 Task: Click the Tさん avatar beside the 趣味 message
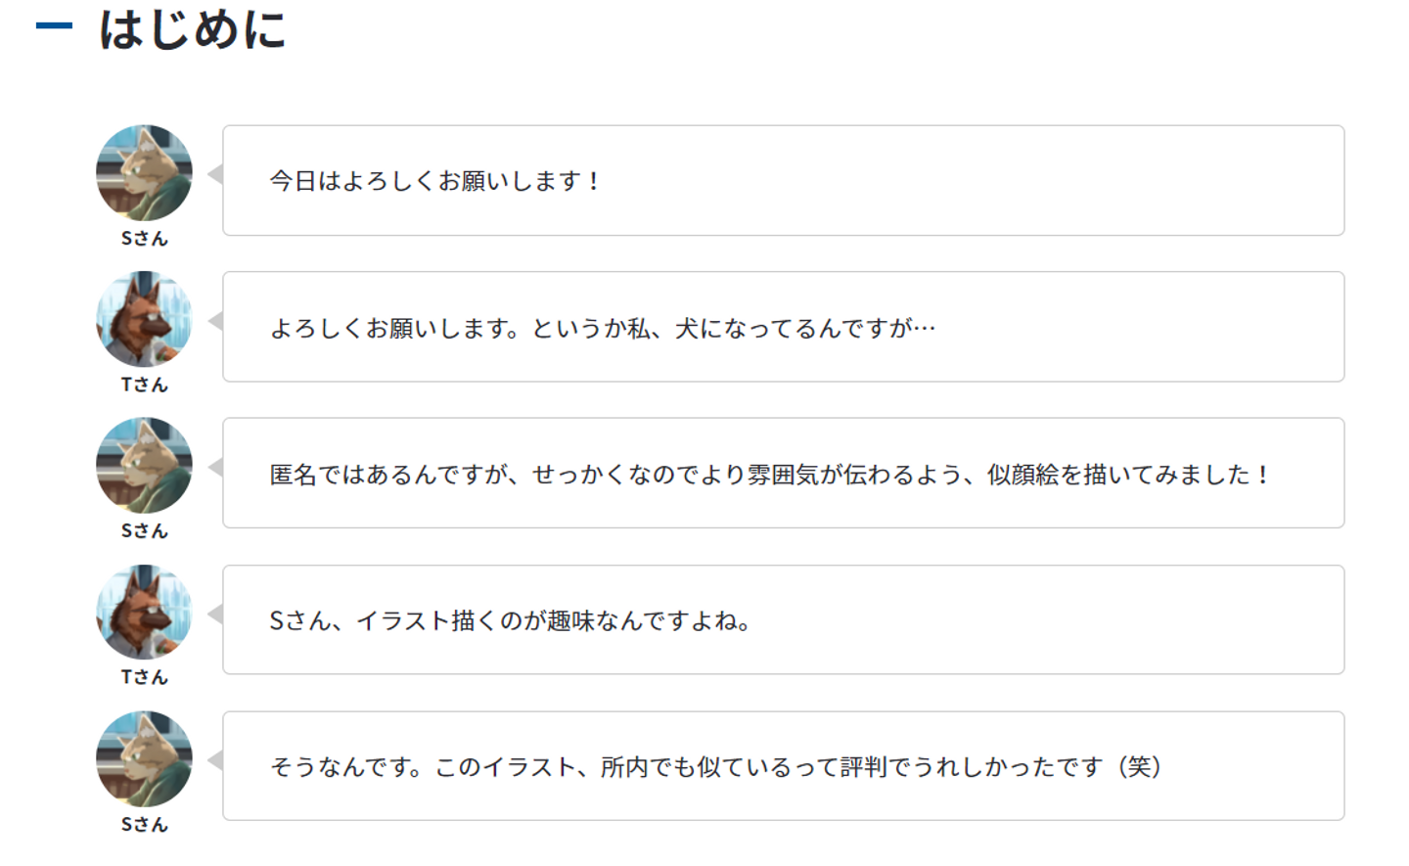144,612
